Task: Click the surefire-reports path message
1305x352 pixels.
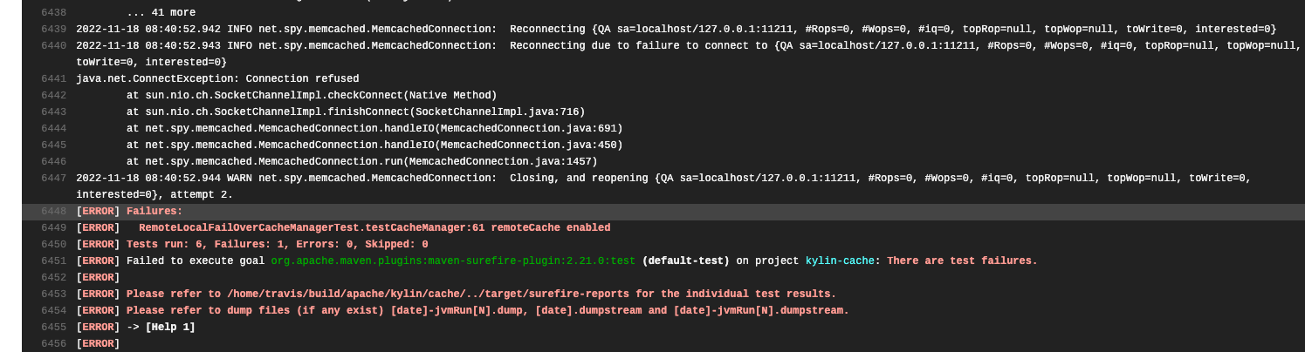Action: click(x=481, y=294)
